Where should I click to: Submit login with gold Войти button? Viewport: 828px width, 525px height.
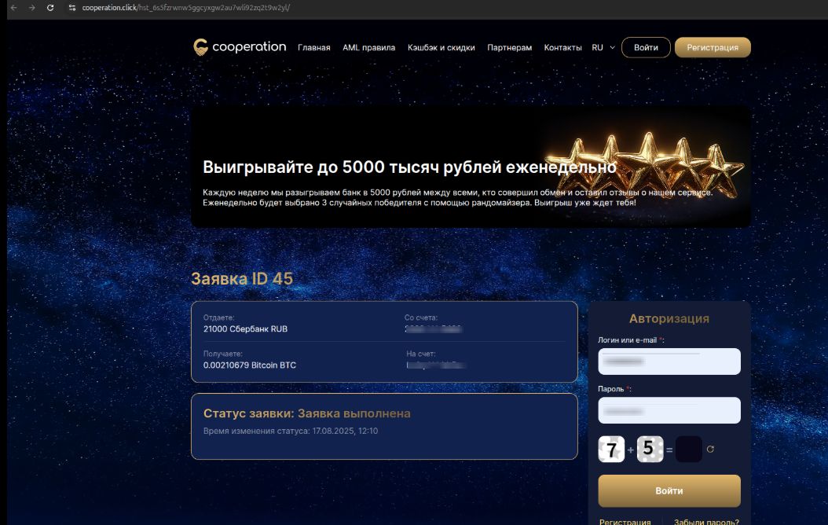point(669,490)
